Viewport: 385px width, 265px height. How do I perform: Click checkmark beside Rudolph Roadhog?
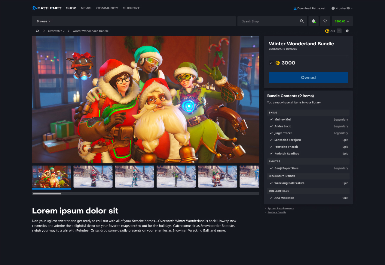(x=271, y=154)
